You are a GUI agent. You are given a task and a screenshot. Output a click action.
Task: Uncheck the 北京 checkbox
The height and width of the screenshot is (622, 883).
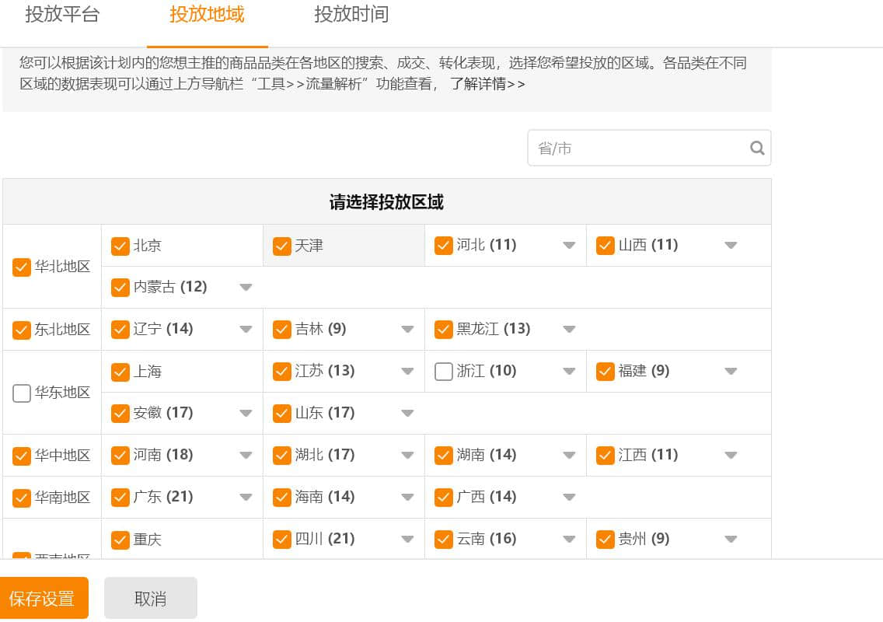coord(120,246)
